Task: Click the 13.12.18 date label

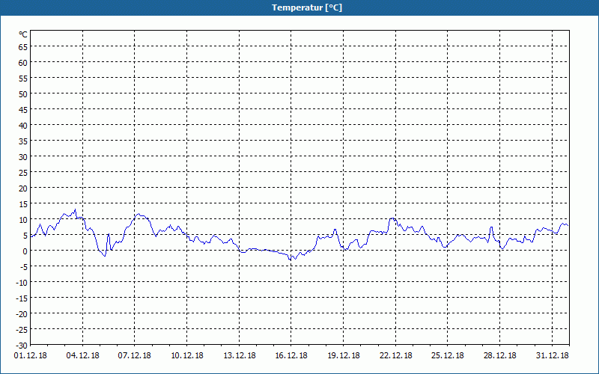Action: click(x=239, y=355)
